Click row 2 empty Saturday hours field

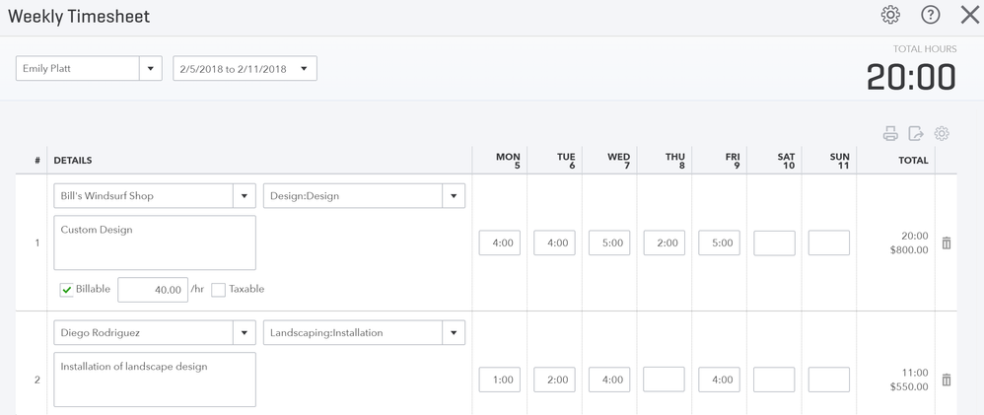pyautogui.click(x=774, y=380)
